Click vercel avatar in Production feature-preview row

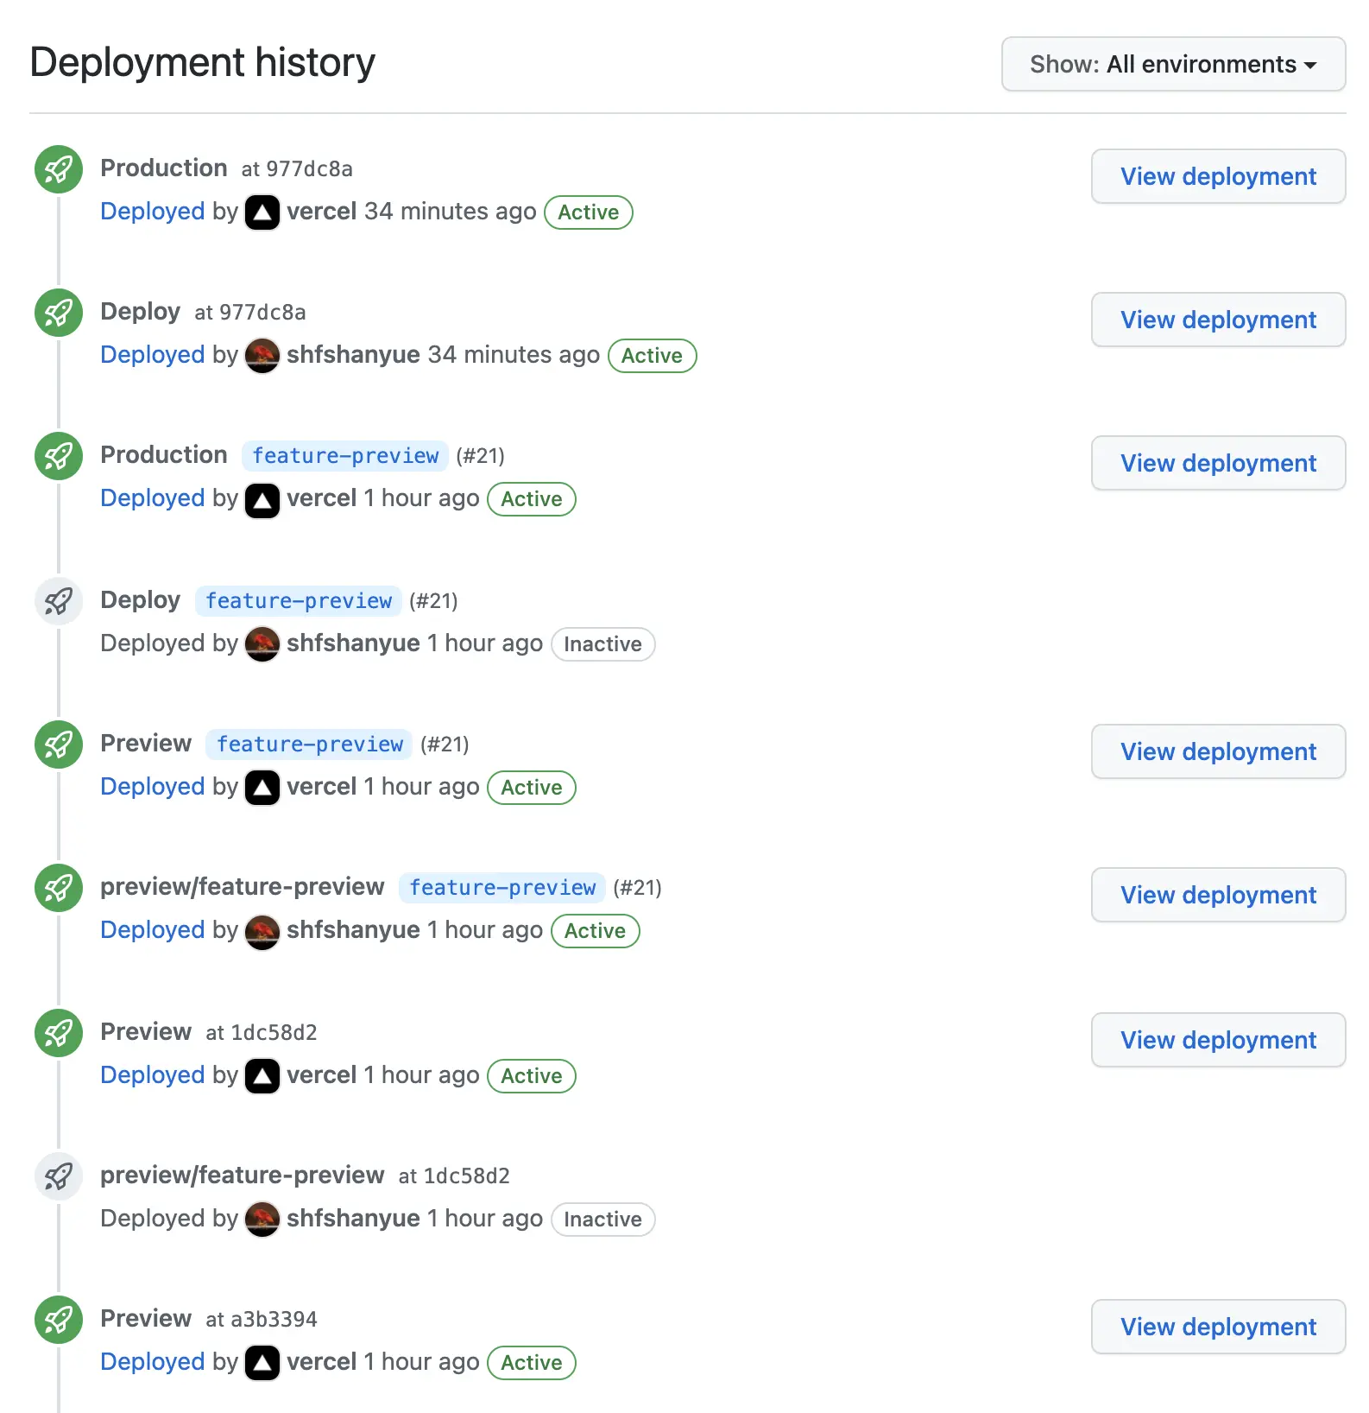click(x=262, y=499)
